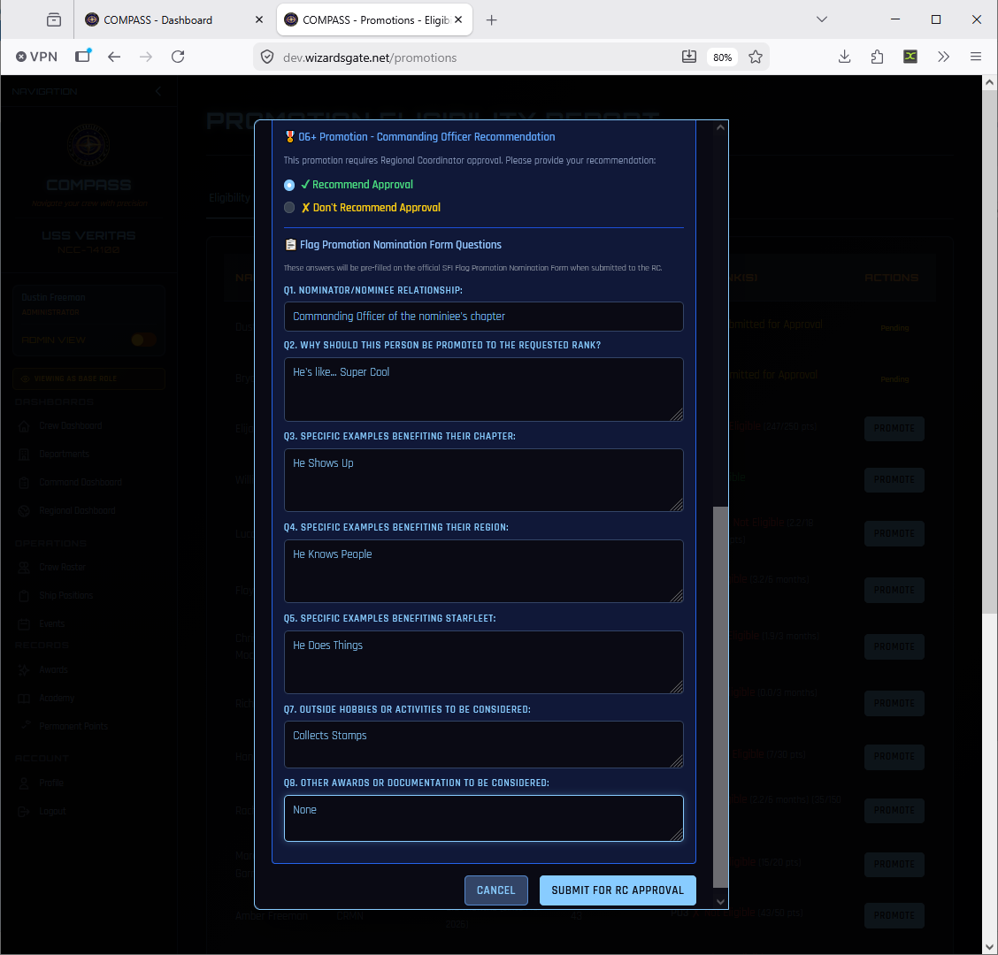998x955 pixels.
Task: Click the site shield security icon
Action: pyautogui.click(x=267, y=57)
